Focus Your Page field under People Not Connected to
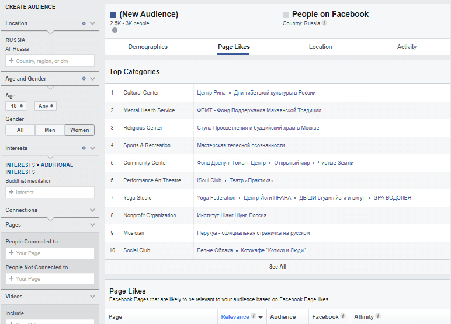This screenshot has width=451, height=324. pos(50,278)
